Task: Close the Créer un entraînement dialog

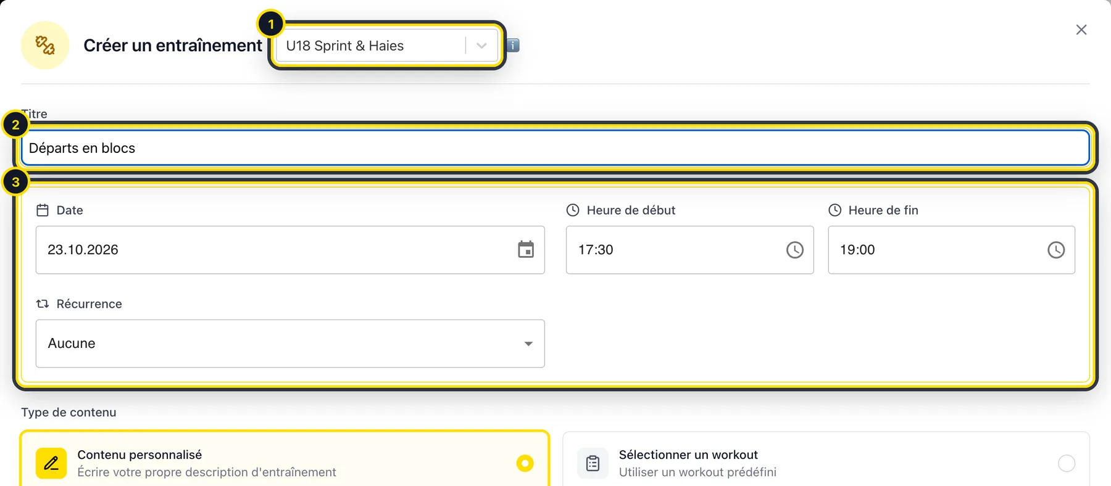Action: [x=1081, y=30]
